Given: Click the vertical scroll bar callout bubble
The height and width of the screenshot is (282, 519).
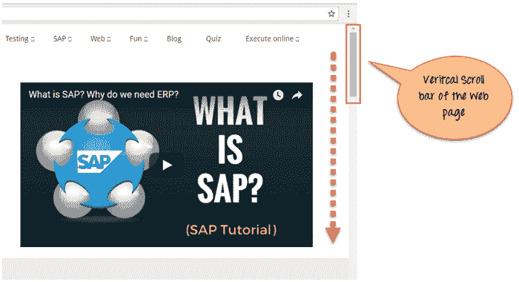Looking at the screenshot, I should click(x=454, y=96).
